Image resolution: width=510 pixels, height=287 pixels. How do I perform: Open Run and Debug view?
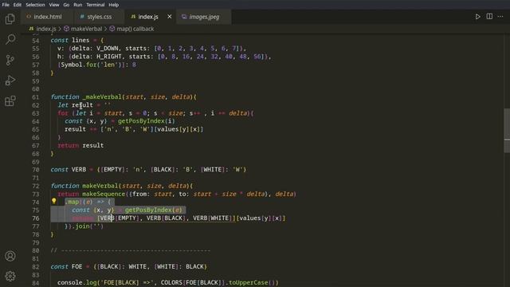click(x=10, y=81)
